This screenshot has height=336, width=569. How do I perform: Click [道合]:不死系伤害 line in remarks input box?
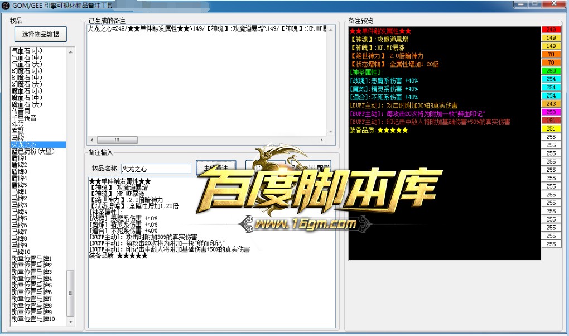point(123,231)
